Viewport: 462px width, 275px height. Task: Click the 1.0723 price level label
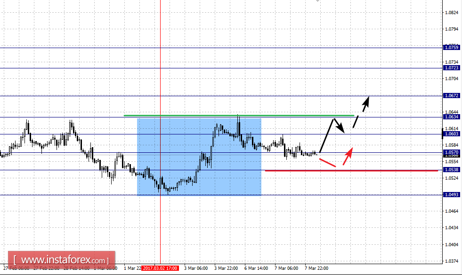point(451,68)
